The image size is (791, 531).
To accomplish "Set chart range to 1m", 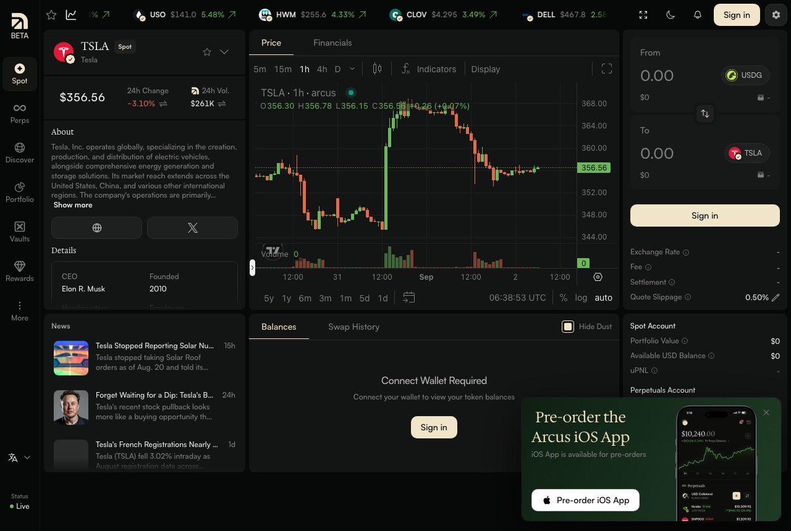I will click(345, 298).
